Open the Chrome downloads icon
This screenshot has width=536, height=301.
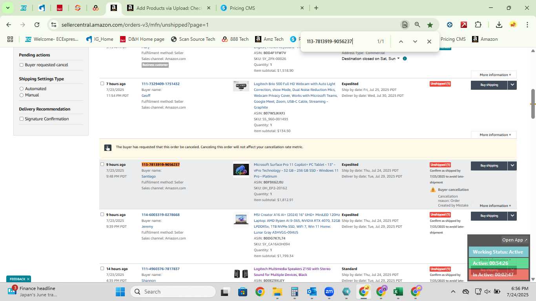pyautogui.click(x=499, y=25)
